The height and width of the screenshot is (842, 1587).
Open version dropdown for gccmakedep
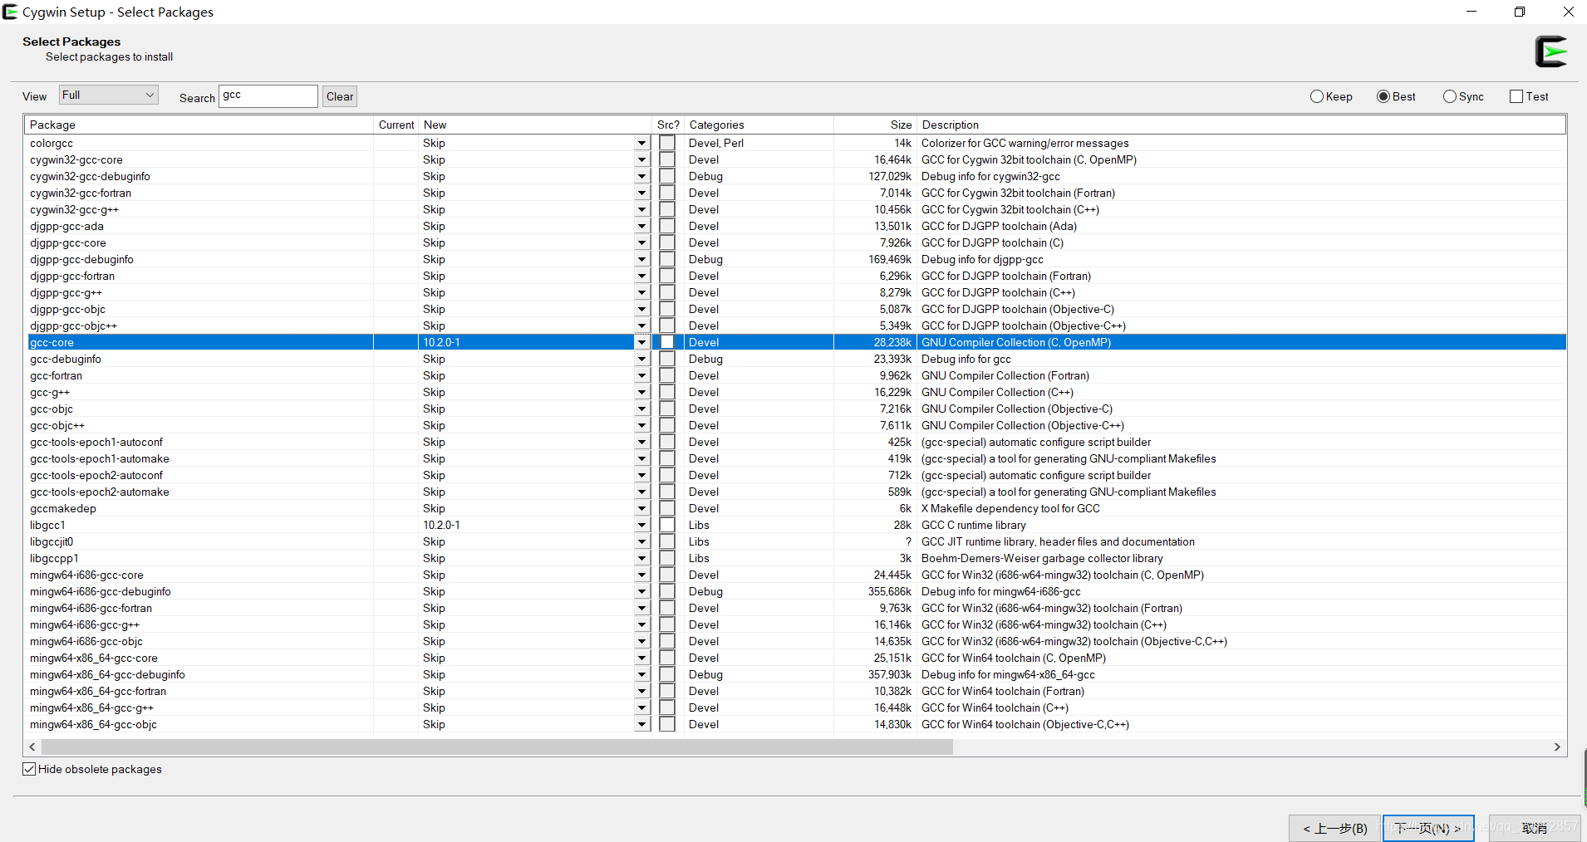(641, 508)
